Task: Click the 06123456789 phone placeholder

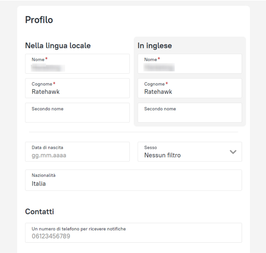Action: click(51, 236)
